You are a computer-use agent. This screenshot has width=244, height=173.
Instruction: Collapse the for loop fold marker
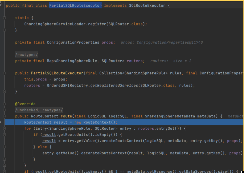coord(4,128)
